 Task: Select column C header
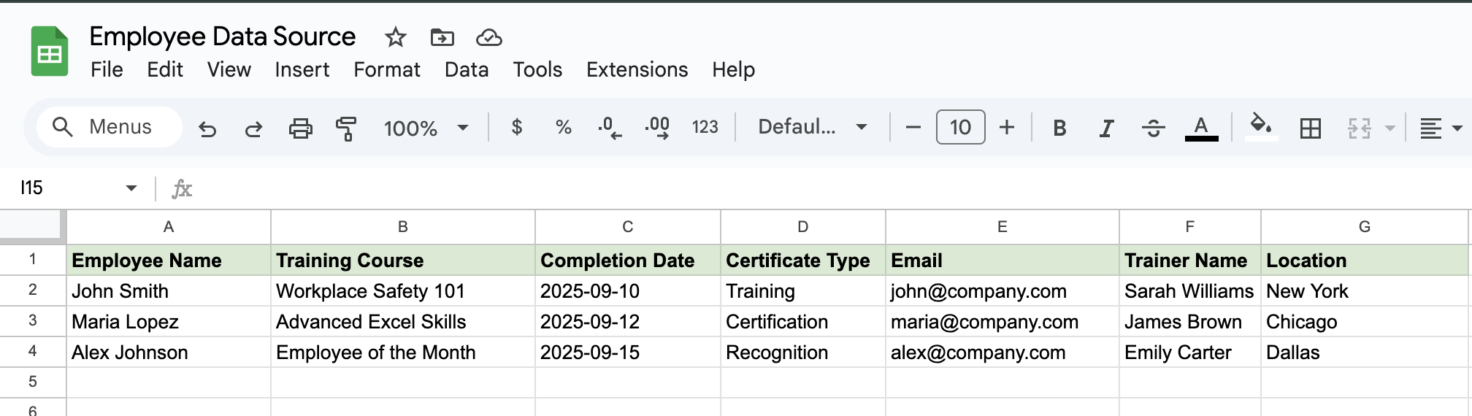coord(628,227)
